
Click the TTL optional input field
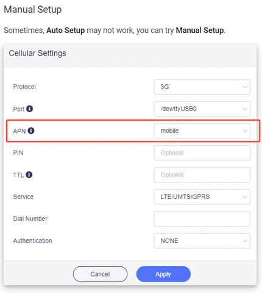click(x=202, y=175)
